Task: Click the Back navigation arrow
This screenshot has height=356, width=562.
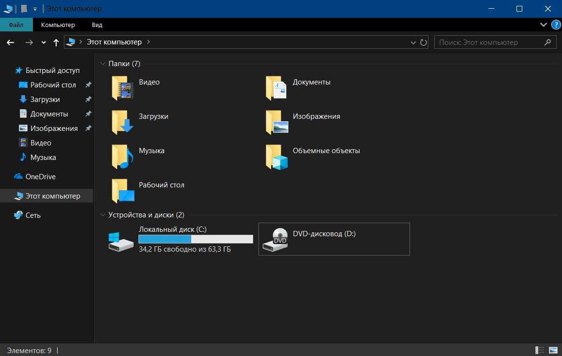Action: click(x=11, y=43)
